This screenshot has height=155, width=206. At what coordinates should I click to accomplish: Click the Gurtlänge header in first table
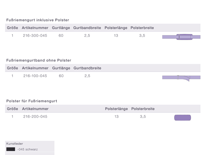[x=61, y=28]
